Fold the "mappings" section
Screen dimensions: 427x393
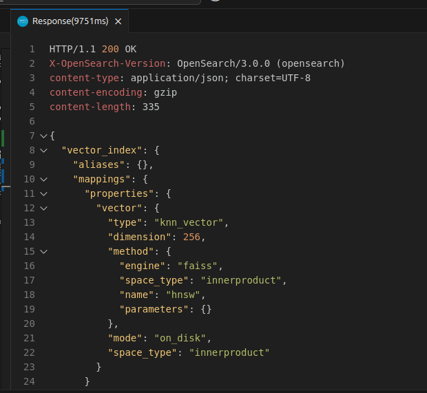point(44,179)
